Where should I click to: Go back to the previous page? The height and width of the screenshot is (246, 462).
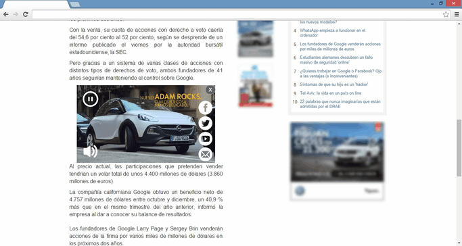click(x=6, y=14)
